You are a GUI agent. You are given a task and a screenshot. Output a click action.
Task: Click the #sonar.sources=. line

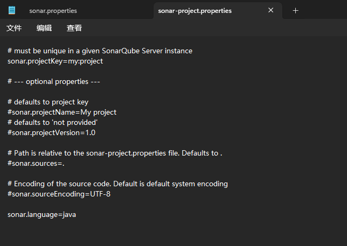(x=36, y=163)
